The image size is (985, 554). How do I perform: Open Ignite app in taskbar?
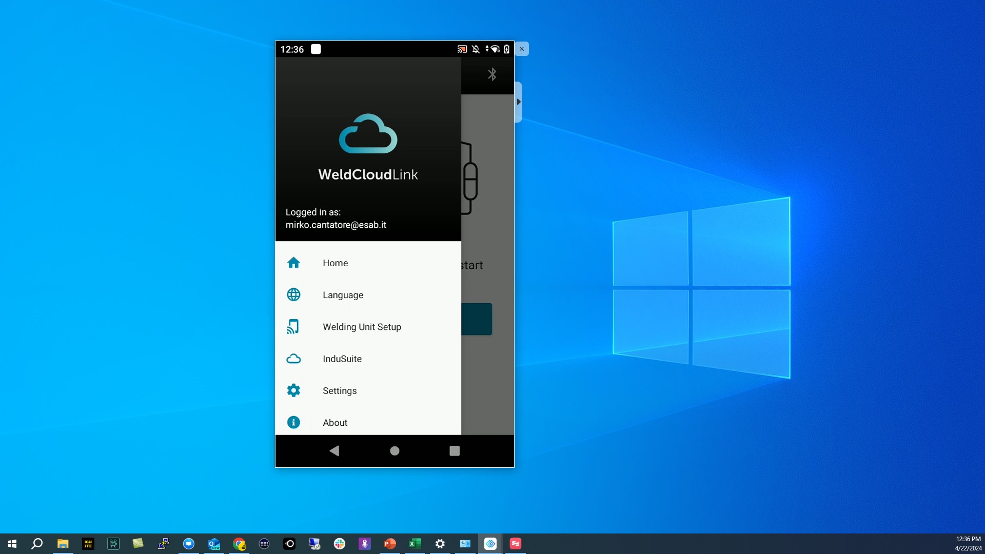pyautogui.click(x=88, y=544)
